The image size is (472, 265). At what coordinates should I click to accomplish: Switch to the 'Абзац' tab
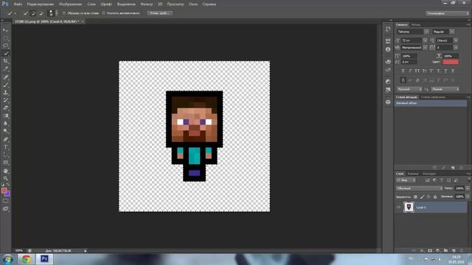tap(416, 24)
